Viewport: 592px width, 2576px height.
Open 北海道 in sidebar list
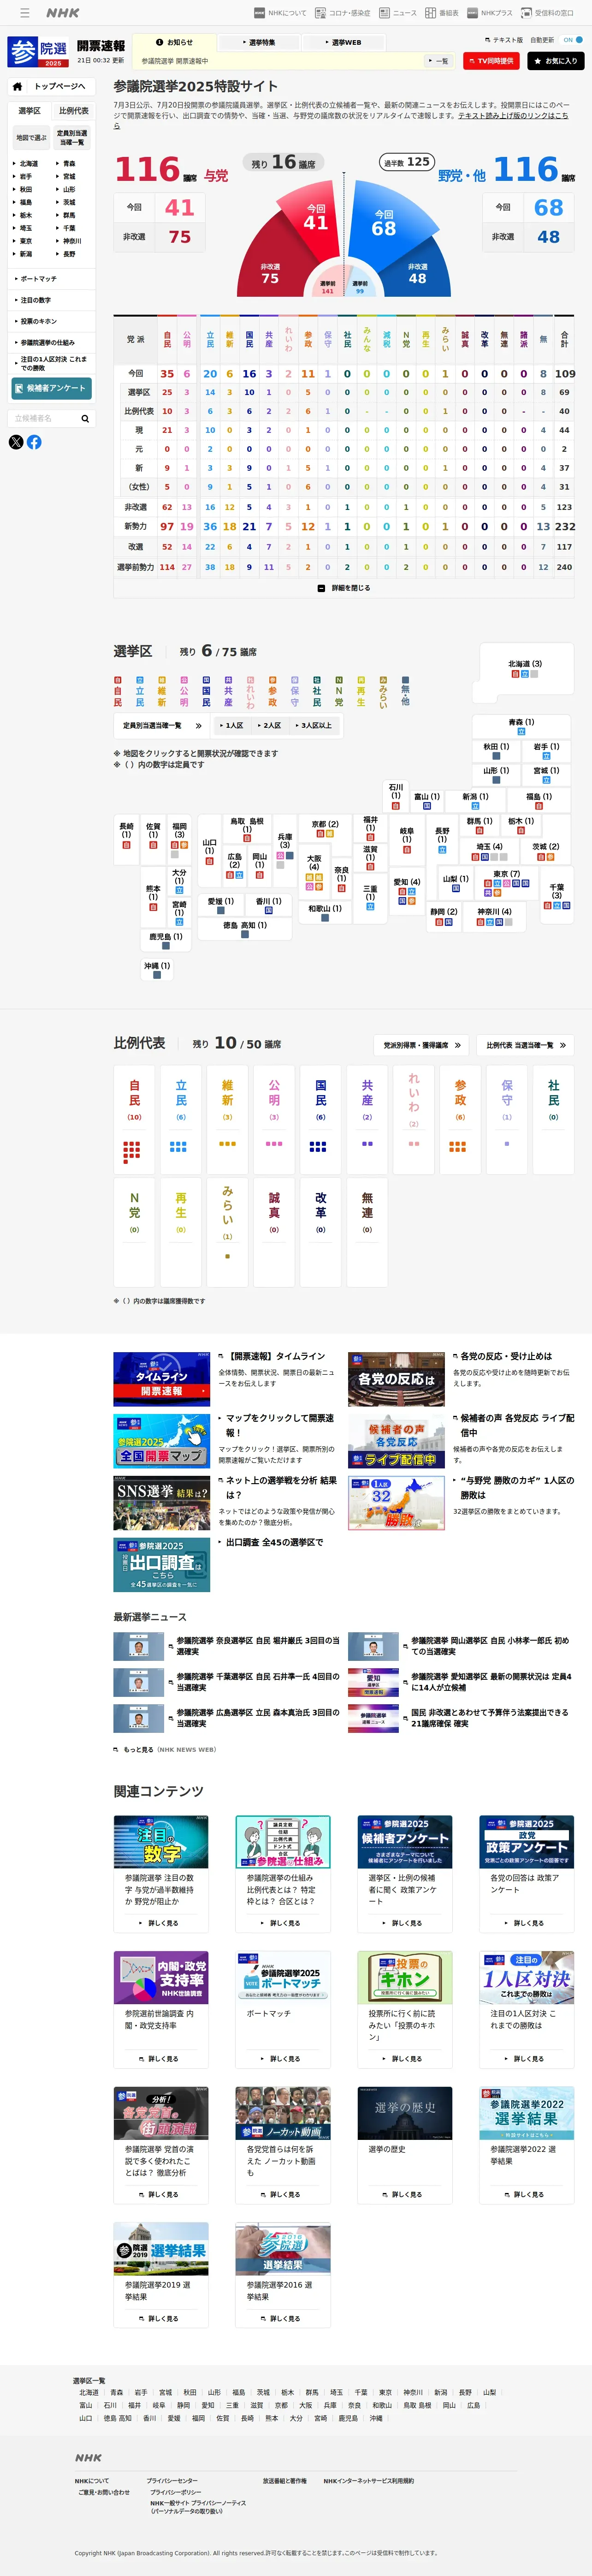[28, 163]
